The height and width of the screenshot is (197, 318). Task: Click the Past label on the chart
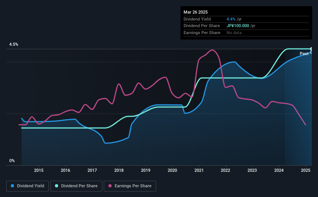coord(304,54)
